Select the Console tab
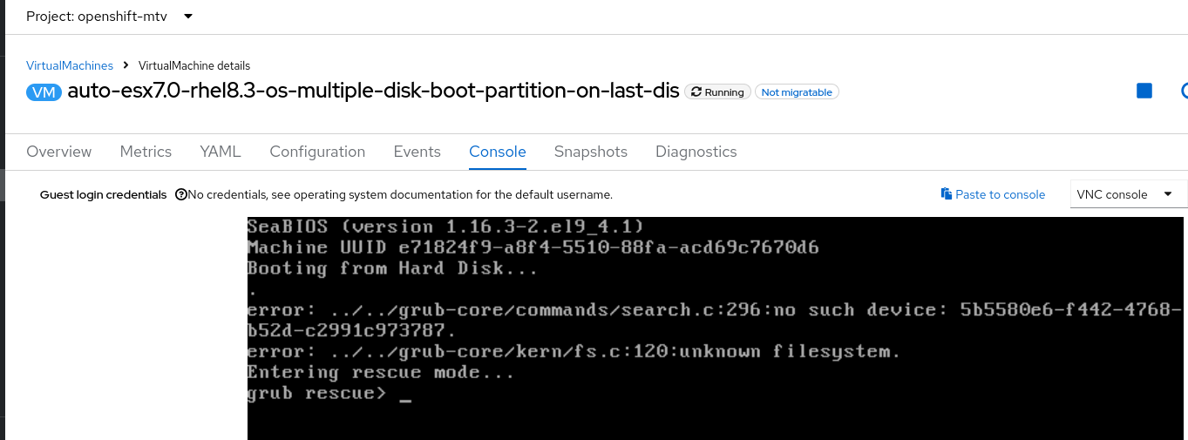The image size is (1188, 440). tap(498, 152)
